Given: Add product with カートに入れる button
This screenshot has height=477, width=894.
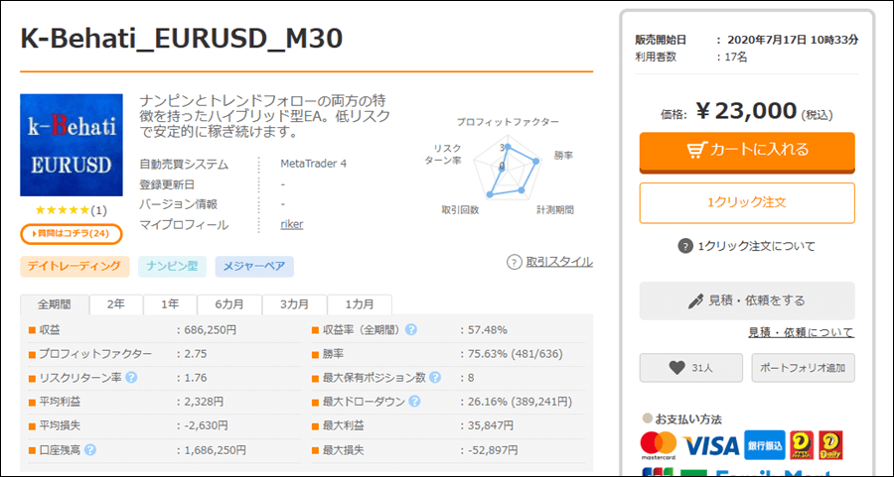Looking at the screenshot, I should point(747,151).
